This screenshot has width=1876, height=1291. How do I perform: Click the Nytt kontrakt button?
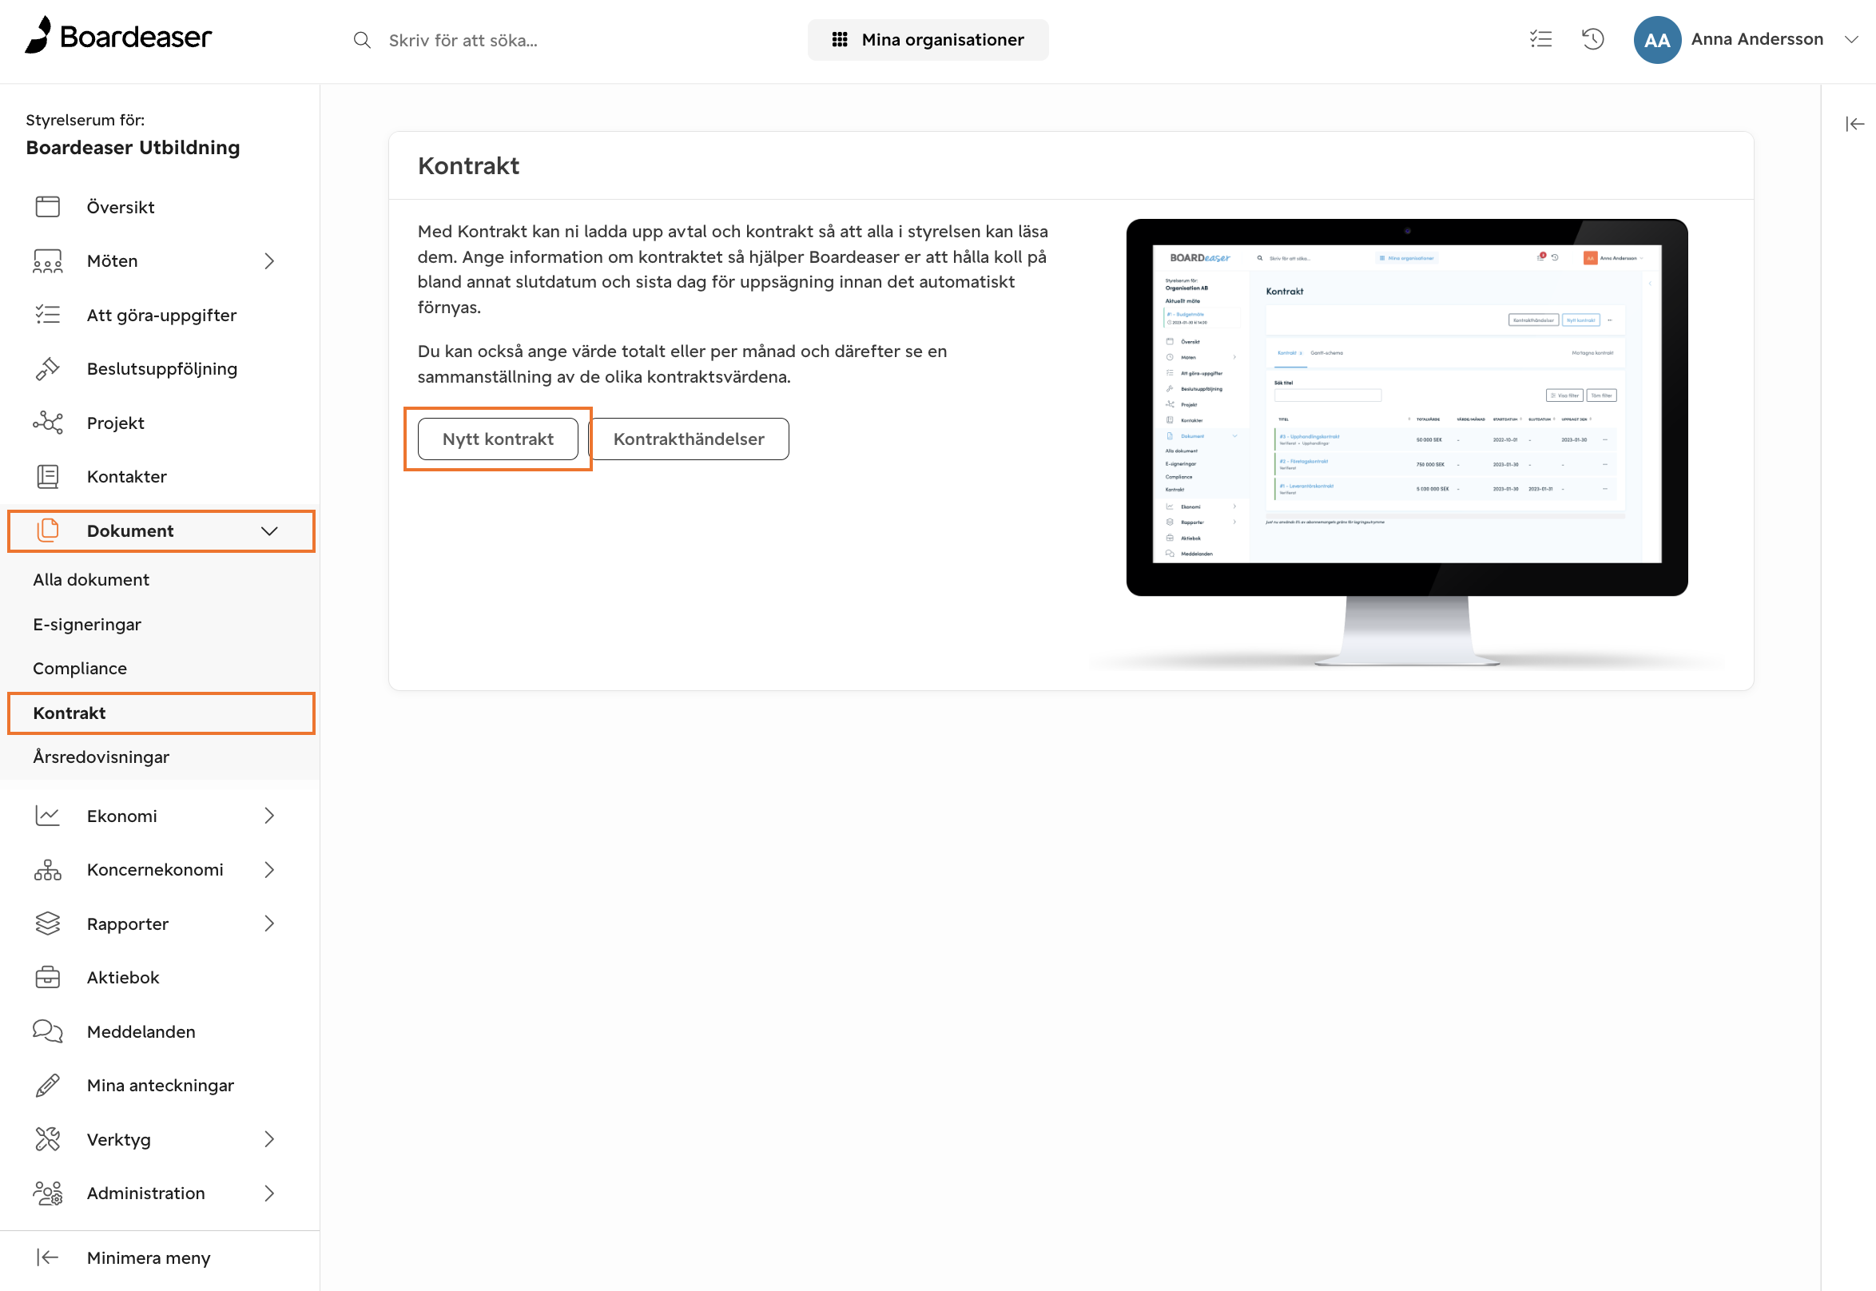pyautogui.click(x=498, y=439)
